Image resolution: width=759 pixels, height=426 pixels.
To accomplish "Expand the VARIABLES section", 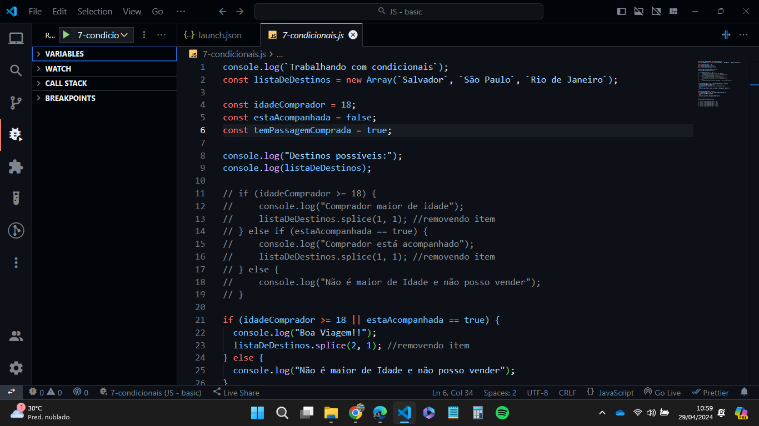I will [x=104, y=54].
